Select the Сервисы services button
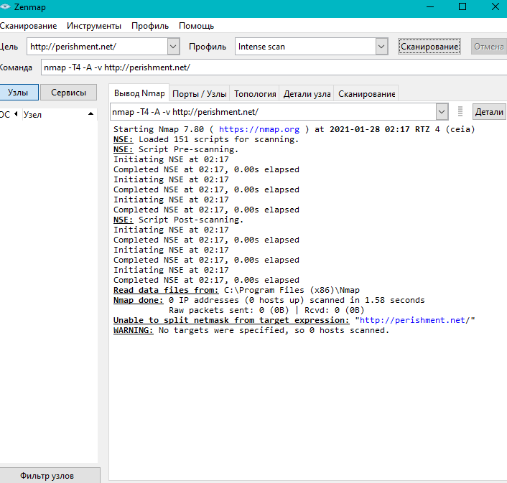 click(68, 93)
